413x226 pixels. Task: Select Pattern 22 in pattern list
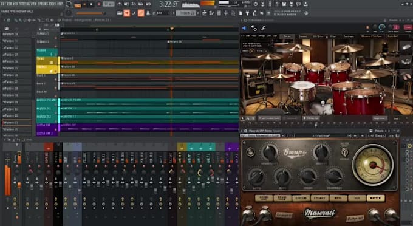(17, 115)
